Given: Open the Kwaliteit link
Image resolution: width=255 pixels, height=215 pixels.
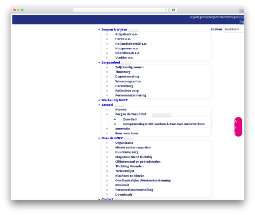Looking at the screenshot, I should point(122,185).
